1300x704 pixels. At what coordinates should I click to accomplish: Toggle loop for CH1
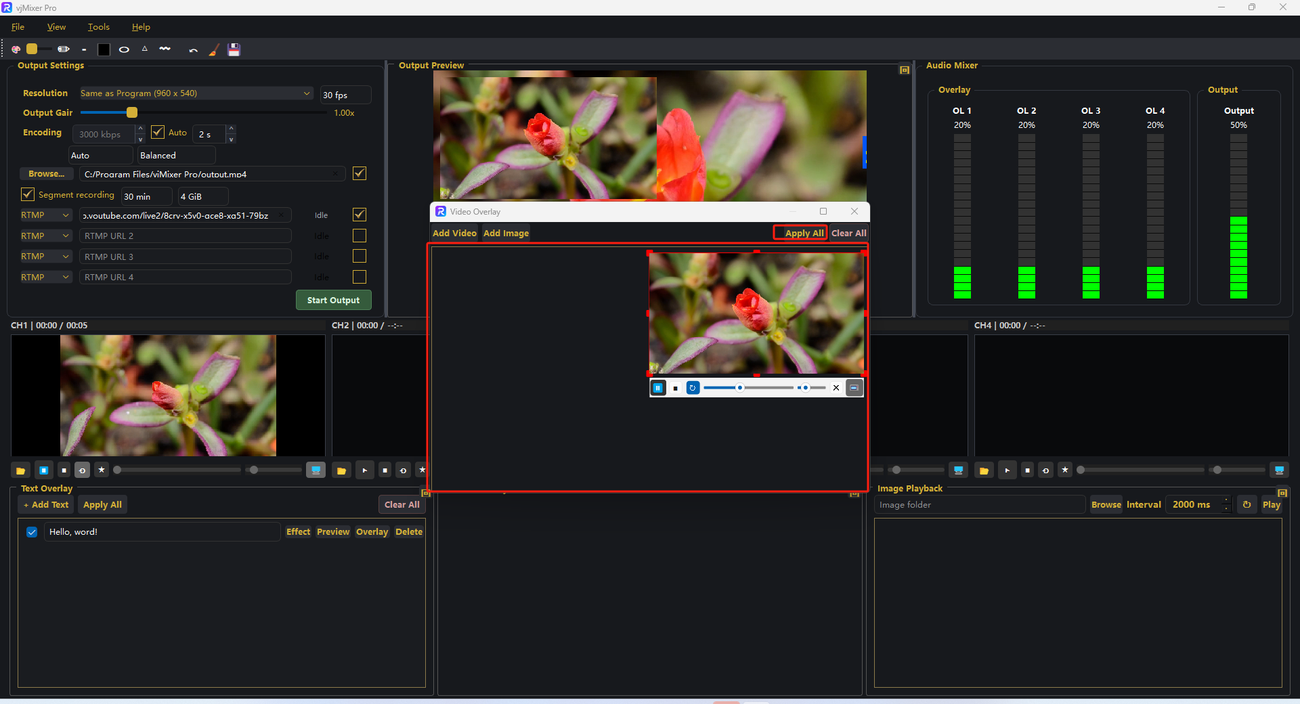tap(82, 470)
